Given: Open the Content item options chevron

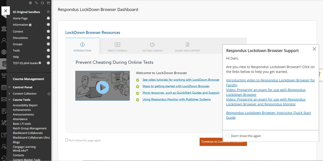Looking at the screenshot, I should (49, 31).
